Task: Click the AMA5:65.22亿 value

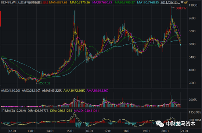Action: pyautogui.click(x=52, y=91)
